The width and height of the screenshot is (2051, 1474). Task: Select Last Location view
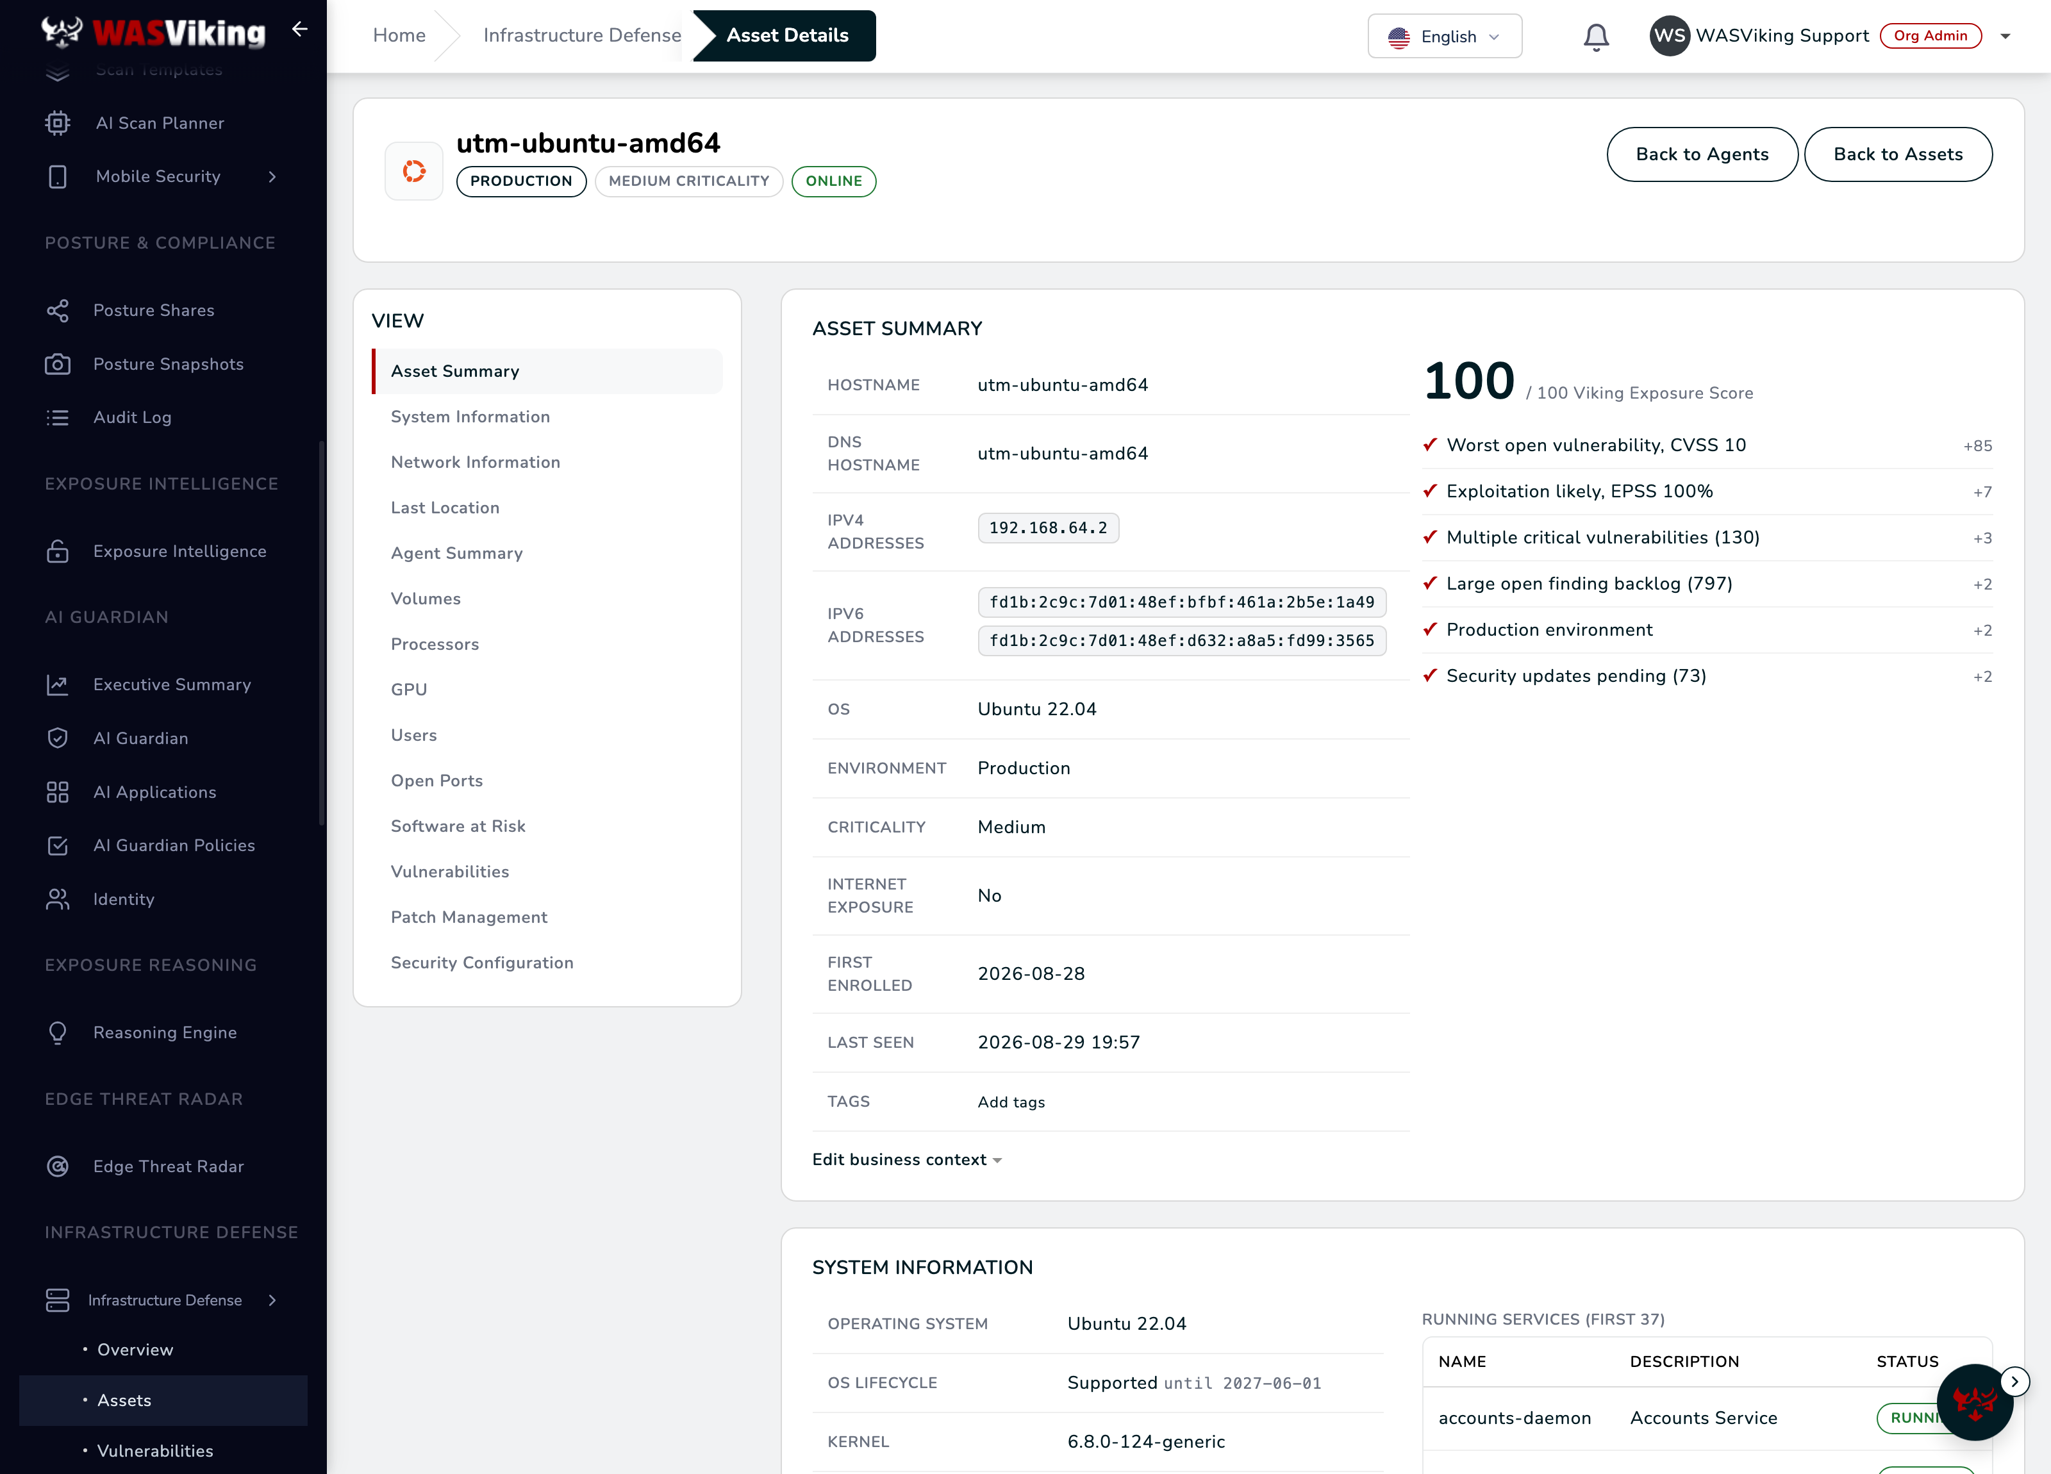[x=547, y=508]
